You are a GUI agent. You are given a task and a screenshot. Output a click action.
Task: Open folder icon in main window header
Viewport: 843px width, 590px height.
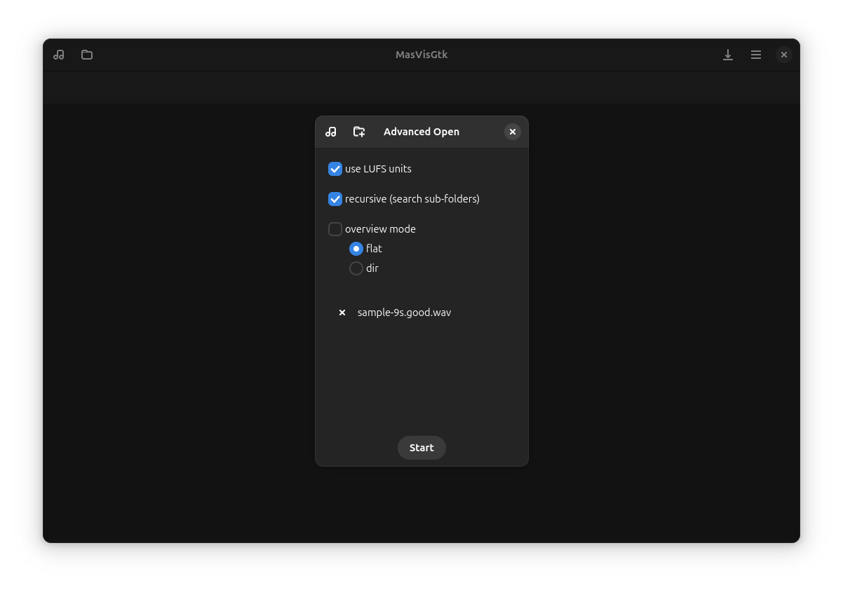87,55
